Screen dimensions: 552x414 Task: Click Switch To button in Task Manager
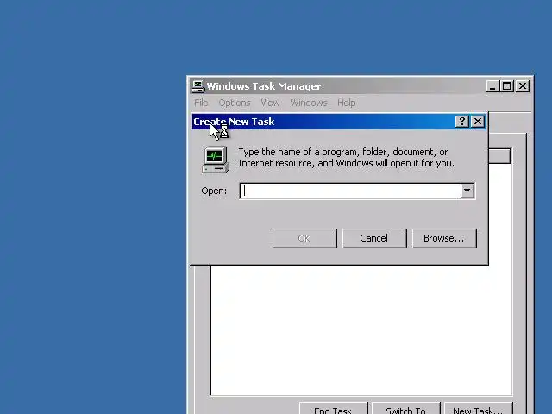406,408
